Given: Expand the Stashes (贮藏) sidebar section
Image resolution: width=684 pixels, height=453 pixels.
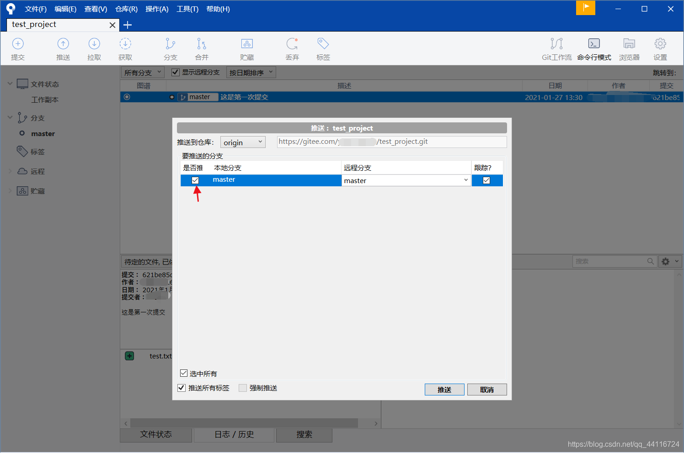Looking at the screenshot, I should (10, 191).
